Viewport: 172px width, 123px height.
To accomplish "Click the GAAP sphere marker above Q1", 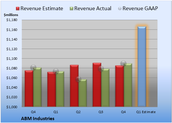I will coord(56,71).
